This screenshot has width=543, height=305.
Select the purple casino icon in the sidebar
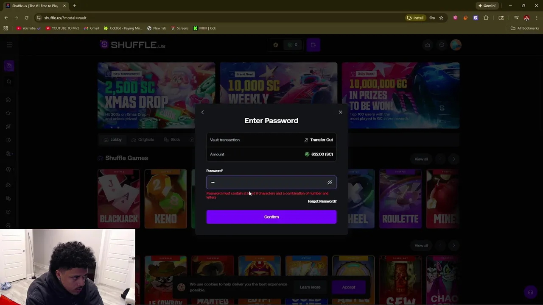[9, 66]
